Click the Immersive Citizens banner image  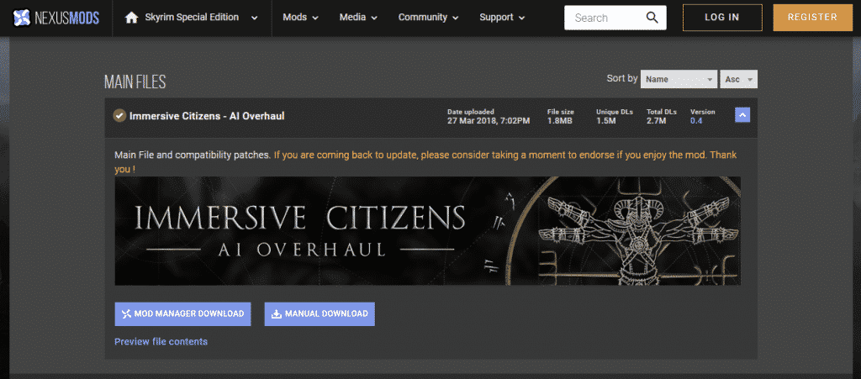pos(427,231)
